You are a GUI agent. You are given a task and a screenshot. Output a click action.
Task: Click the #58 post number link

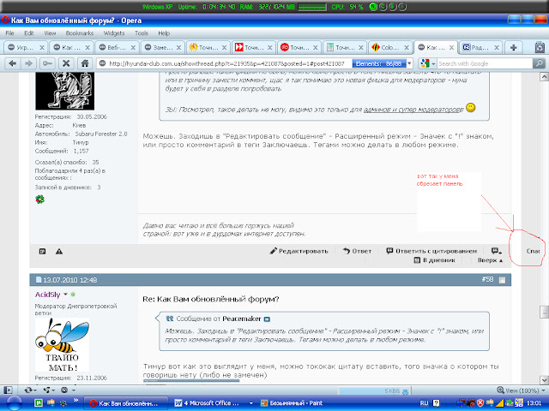pos(487,279)
